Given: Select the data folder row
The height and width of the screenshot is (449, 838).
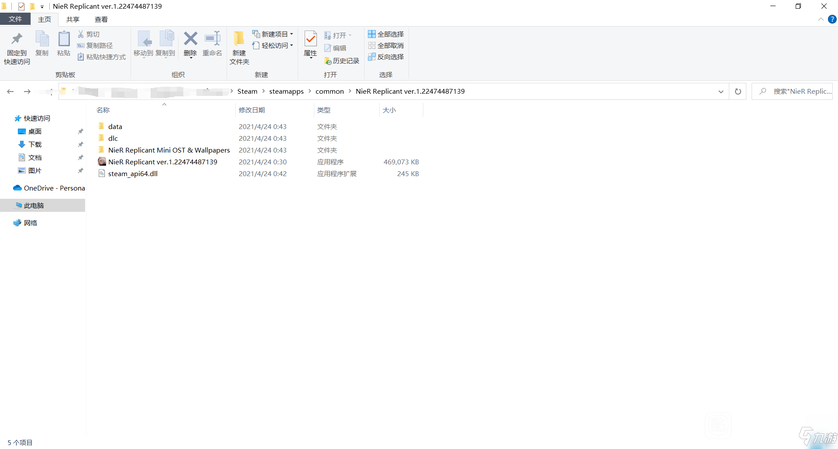Looking at the screenshot, I should pos(258,126).
